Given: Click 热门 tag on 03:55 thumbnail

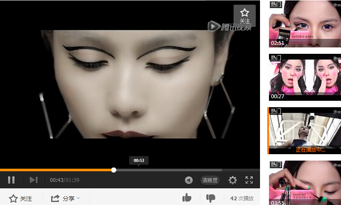Looking at the screenshot, I should click(276, 164).
